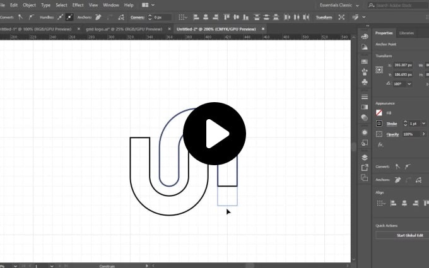Switch to the Untitled-2 document tab
Image resolution: width=429 pixels, height=268 pixels.
tap(216, 29)
